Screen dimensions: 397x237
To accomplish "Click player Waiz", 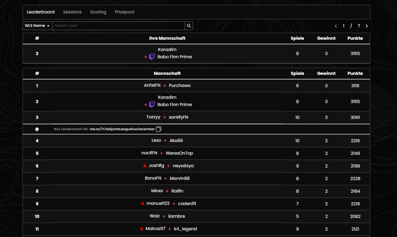I will point(154,216).
